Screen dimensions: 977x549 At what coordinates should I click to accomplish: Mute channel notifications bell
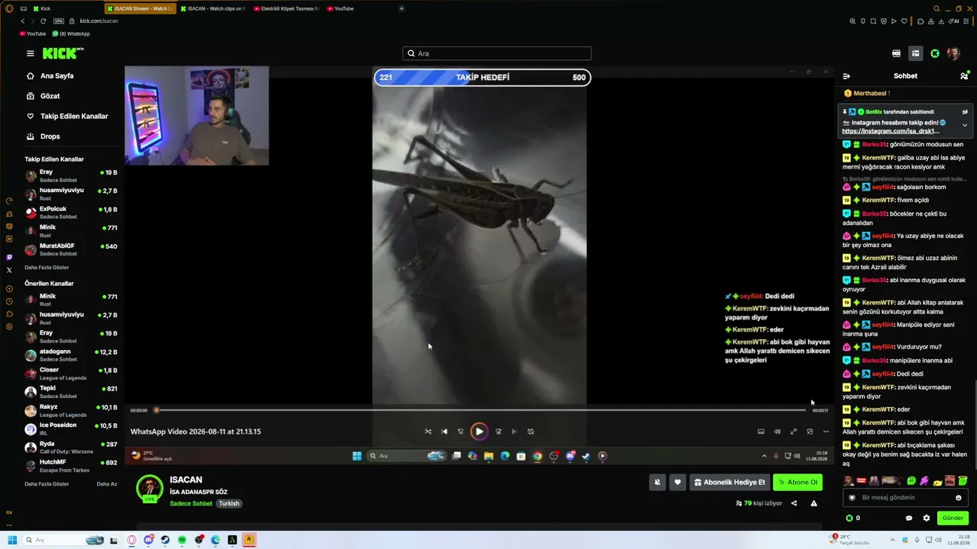point(657,482)
